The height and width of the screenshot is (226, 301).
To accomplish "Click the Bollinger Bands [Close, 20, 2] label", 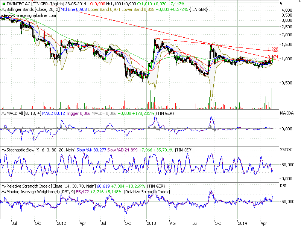I will pos(33,10).
